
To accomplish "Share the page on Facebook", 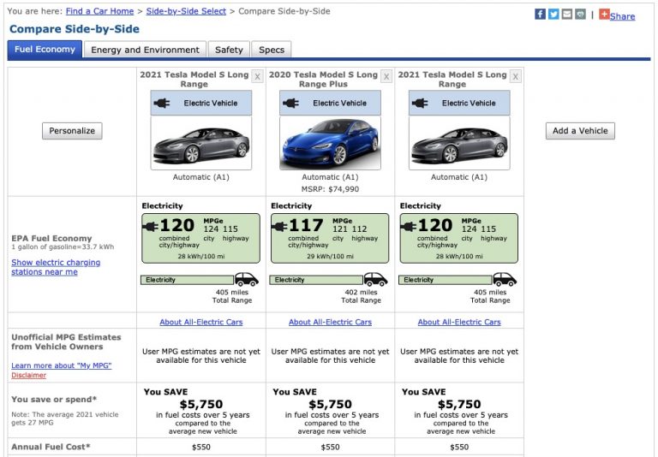I will coord(540,15).
